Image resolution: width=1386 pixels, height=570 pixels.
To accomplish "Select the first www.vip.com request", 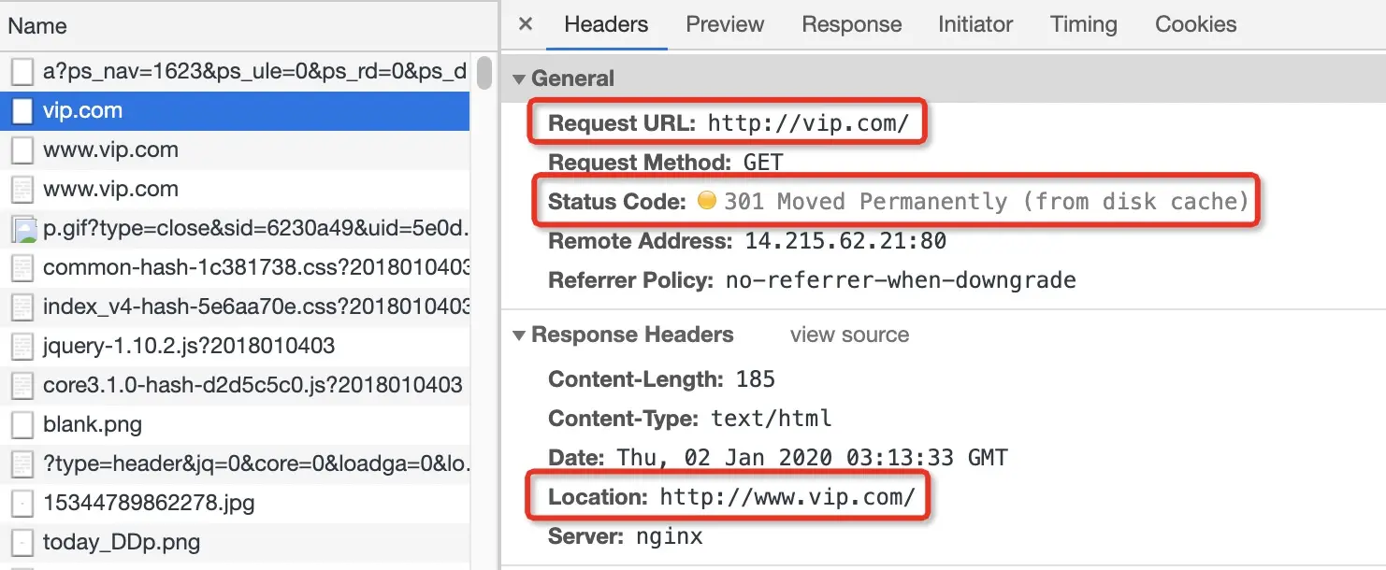I will click(235, 150).
